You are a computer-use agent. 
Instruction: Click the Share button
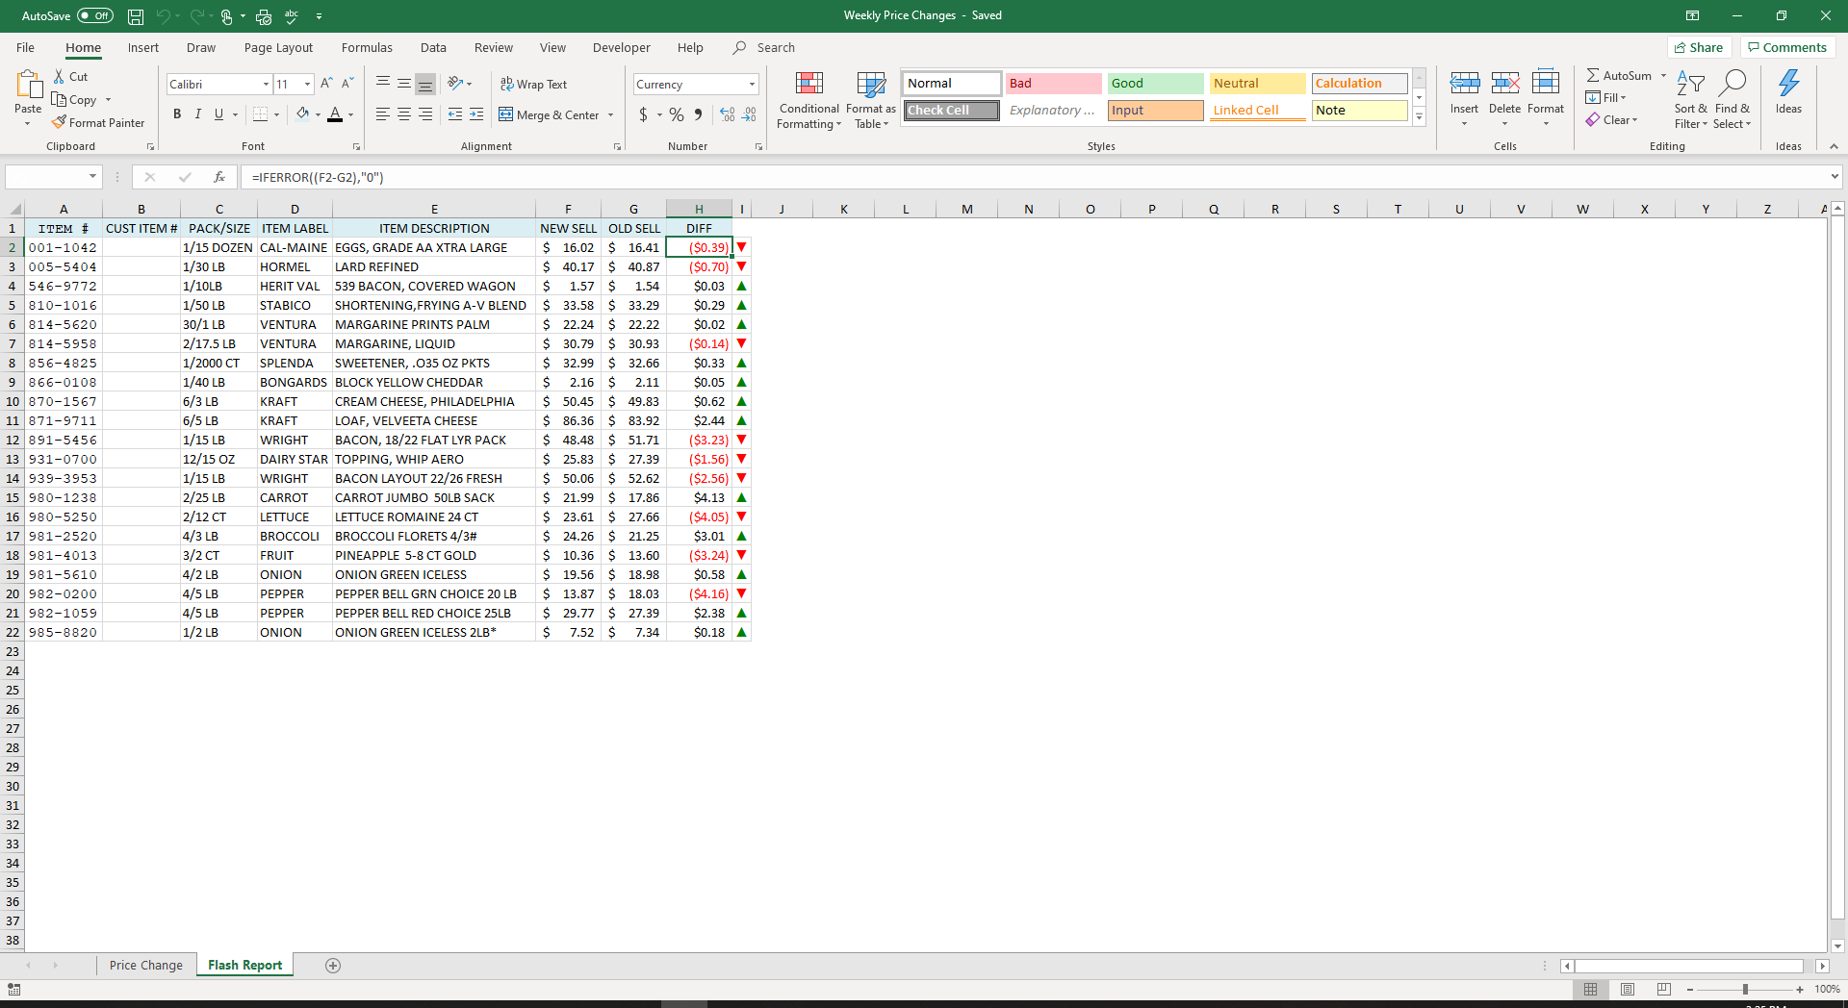tap(1699, 47)
